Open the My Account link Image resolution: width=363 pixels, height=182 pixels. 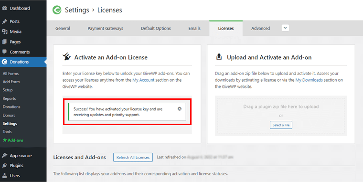143,80
